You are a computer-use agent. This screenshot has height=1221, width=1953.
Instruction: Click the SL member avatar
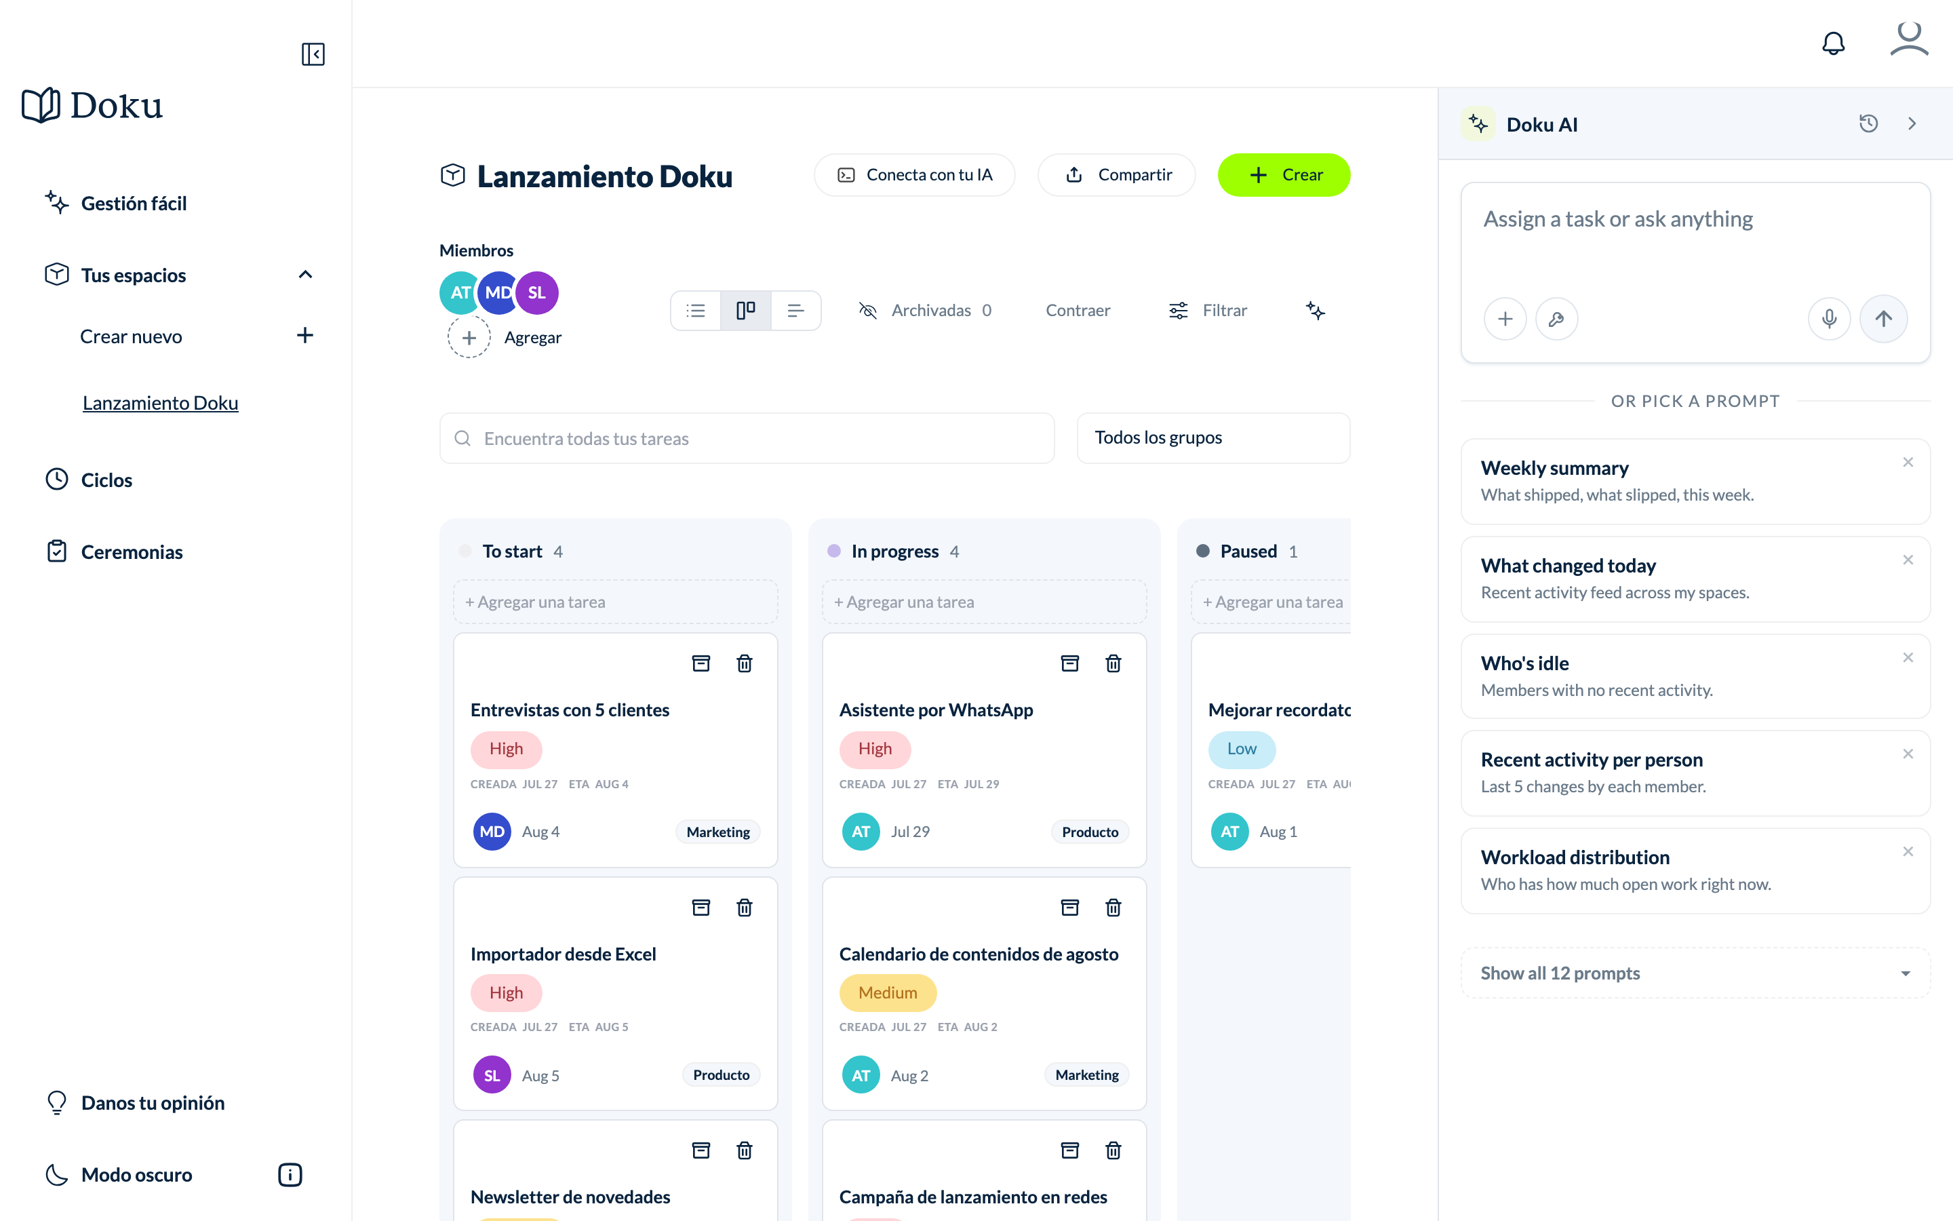coord(538,292)
